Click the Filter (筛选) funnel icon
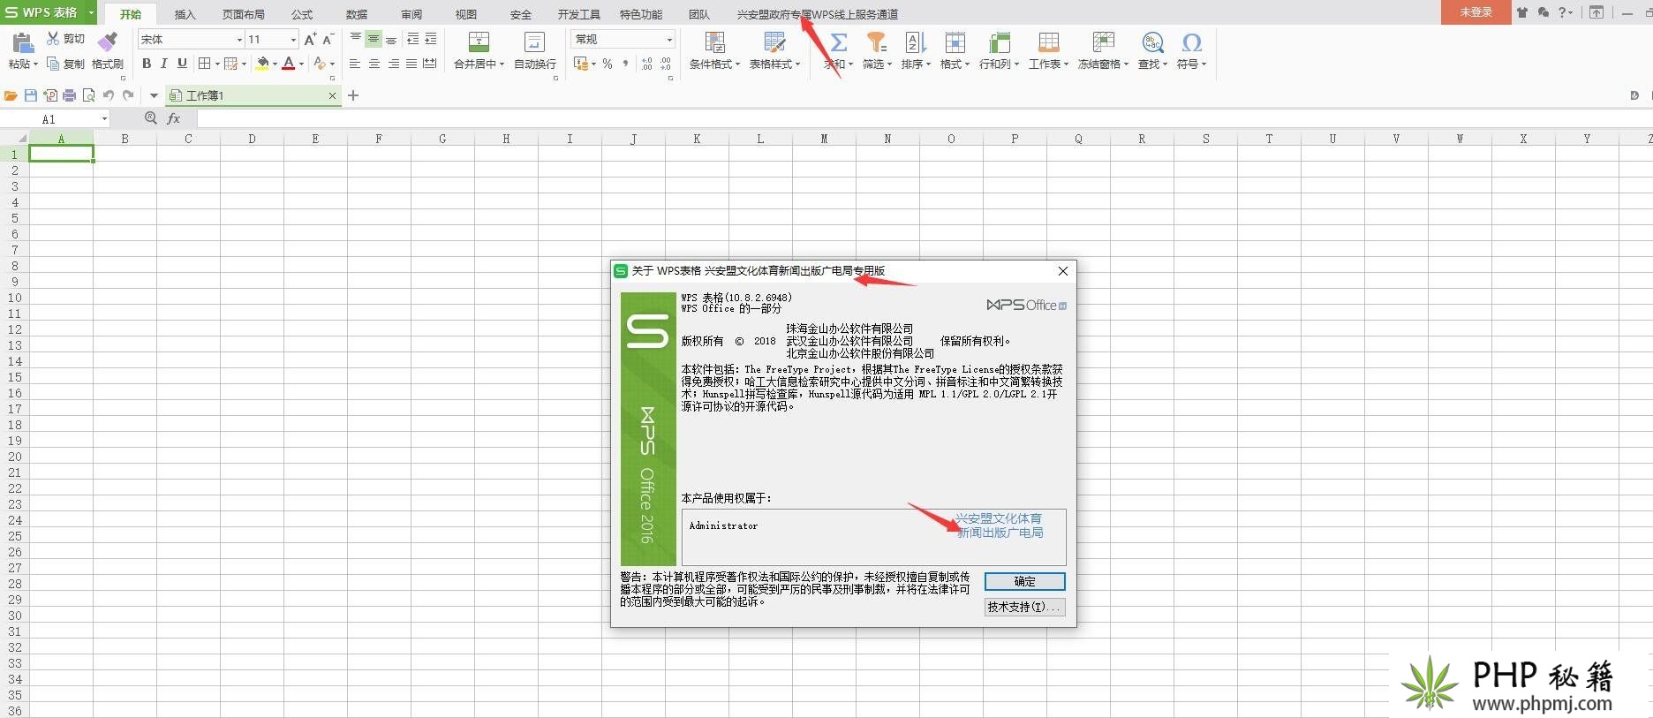Viewport: 1653px width, 718px height. [x=876, y=42]
